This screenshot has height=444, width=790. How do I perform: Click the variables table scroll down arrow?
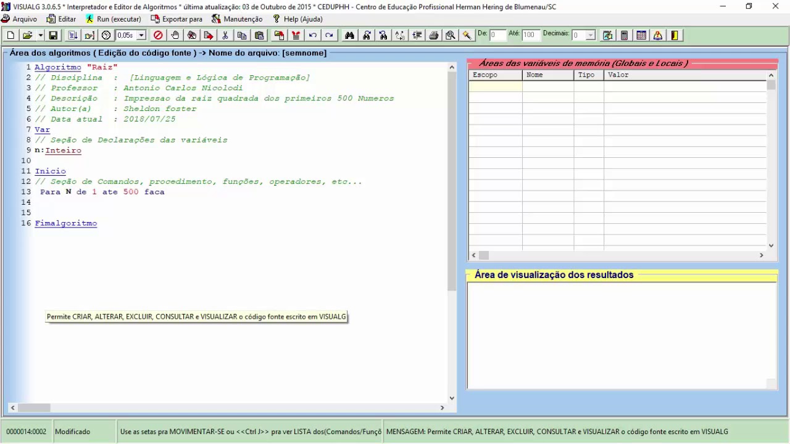coord(771,245)
